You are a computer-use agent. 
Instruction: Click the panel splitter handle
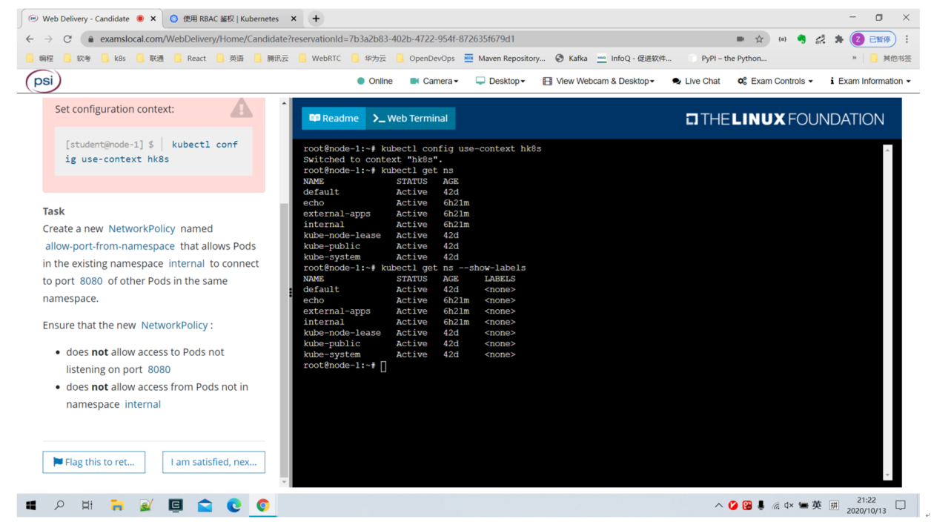click(291, 292)
